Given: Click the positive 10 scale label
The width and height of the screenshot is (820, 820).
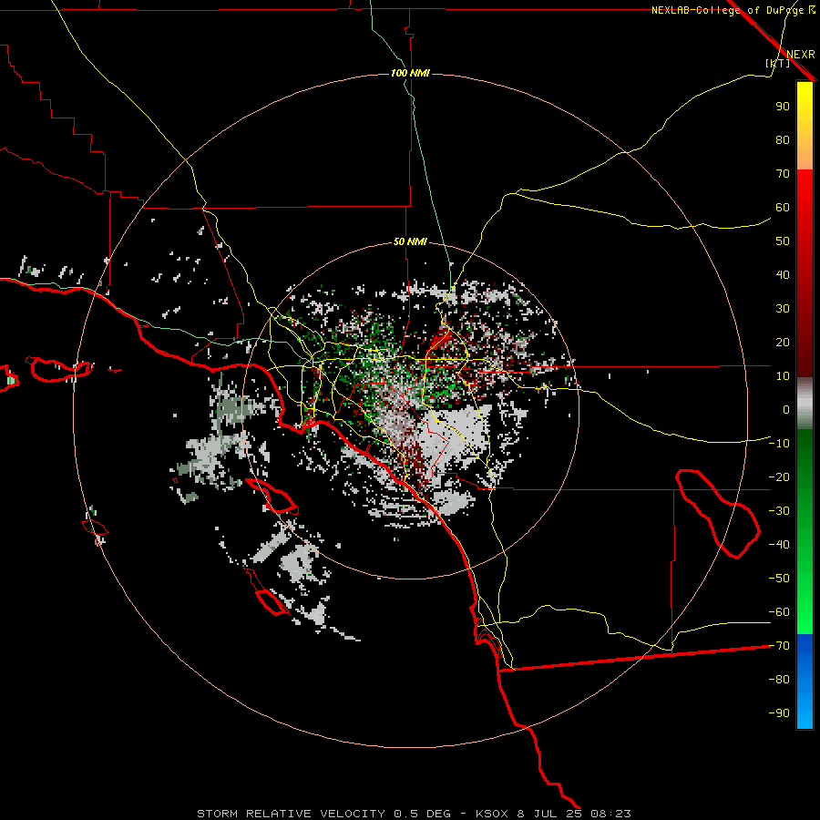Looking at the screenshot, I should click(x=783, y=376).
